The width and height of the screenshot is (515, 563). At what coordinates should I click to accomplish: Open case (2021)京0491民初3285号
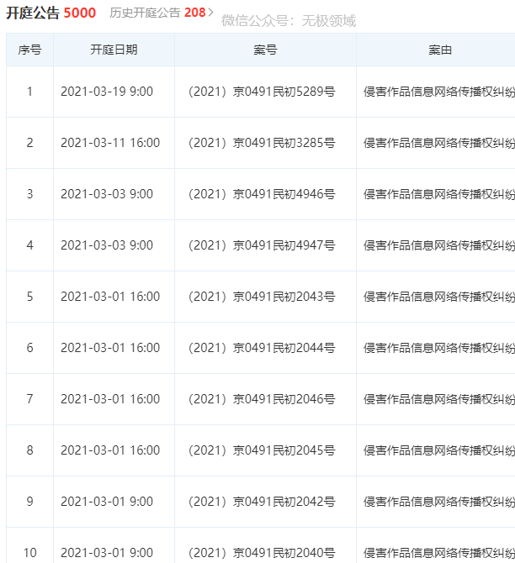pos(262,143)
